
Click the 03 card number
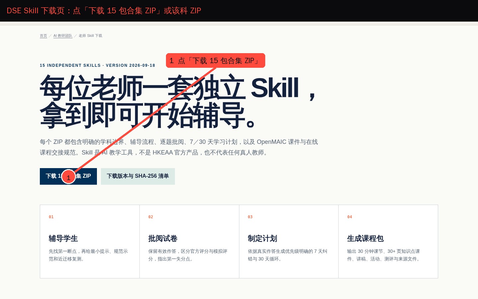click(250, 217)
